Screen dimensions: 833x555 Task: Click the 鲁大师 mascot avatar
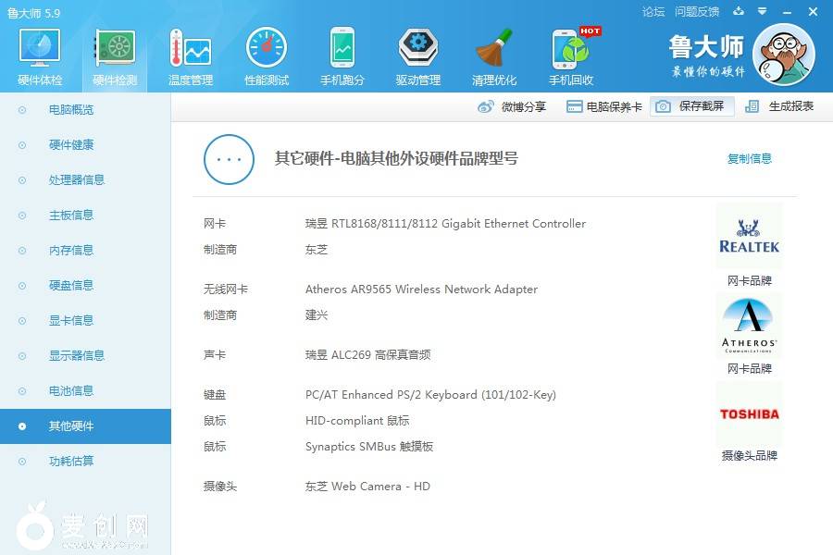click(x=783, y=55)
